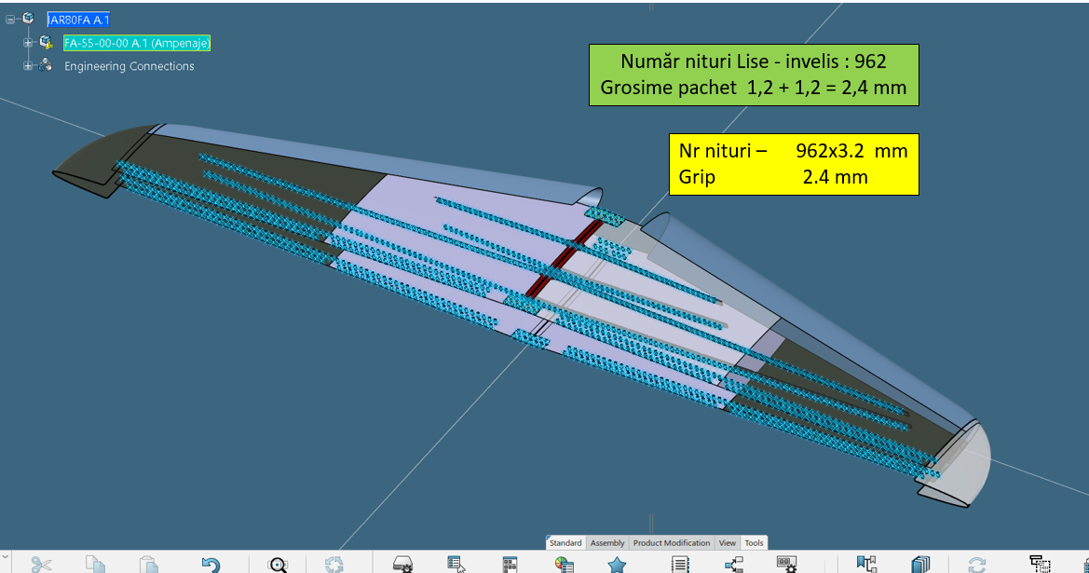Image resolution: width=1089 pixels, height=573 pixels.
Task: Open the Product Modification tab
Action: (671, 543)
